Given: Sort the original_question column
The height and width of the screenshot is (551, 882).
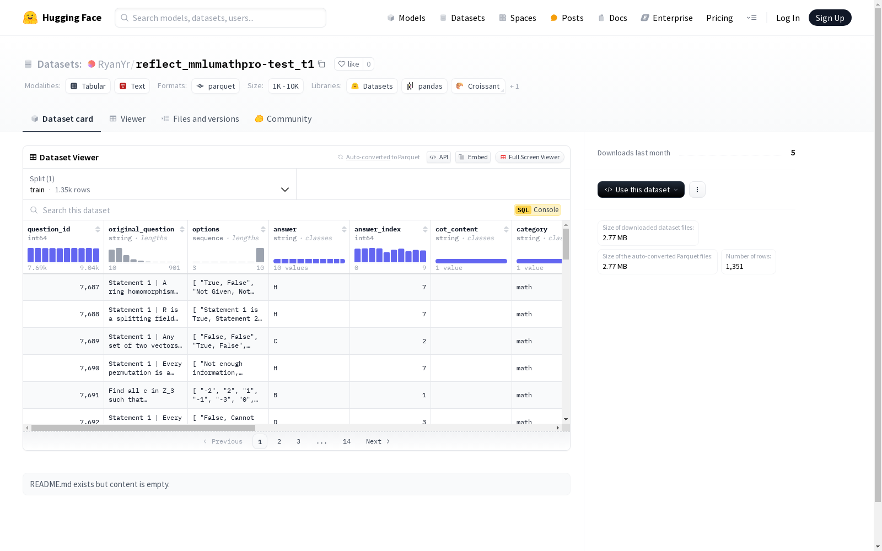Looking at the screenshot, I should 182,229.
